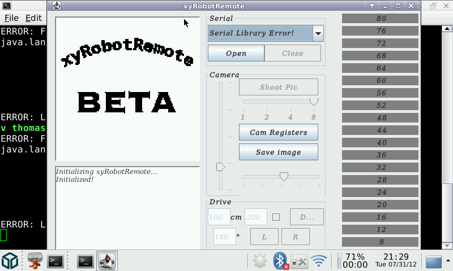Expand the Serial port dropdown arrow
The width and height of the screenshot is (453, 271).
tap(318, 33)
